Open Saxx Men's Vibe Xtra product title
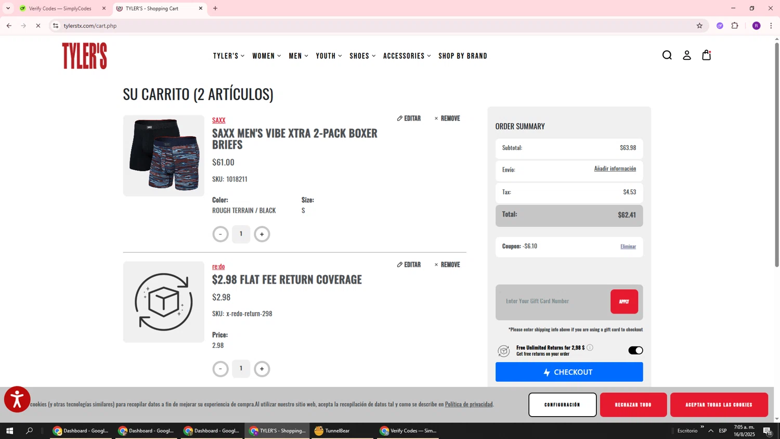Screen dimensions: 780x439 pos(295,138)
